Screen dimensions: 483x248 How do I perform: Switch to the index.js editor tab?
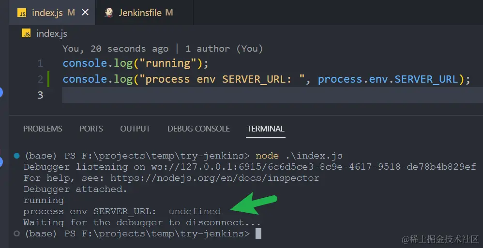pyautogui.click(x=52, y=13)
